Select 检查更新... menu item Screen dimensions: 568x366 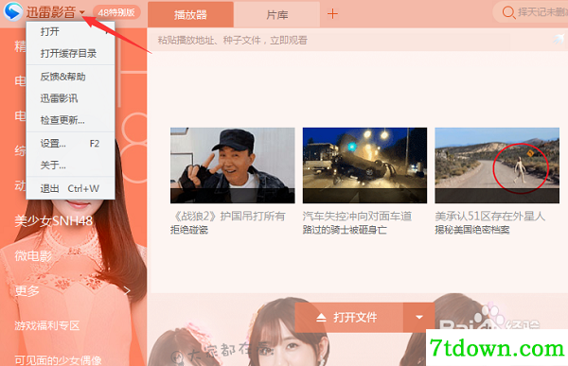tap(71, 120)
